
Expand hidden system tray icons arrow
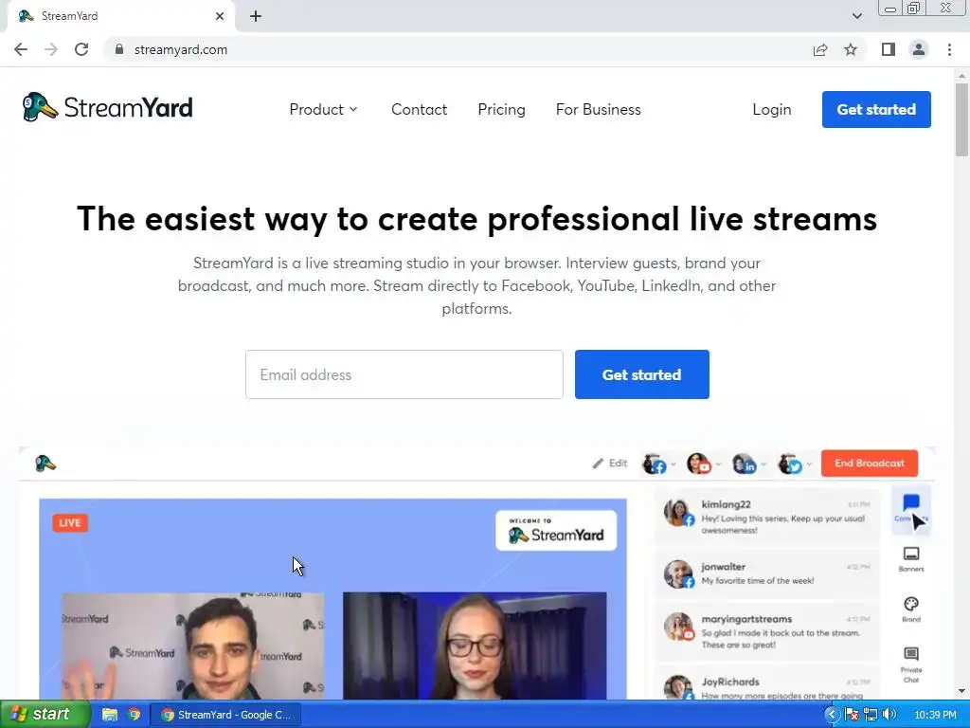[x=832, y=715]
